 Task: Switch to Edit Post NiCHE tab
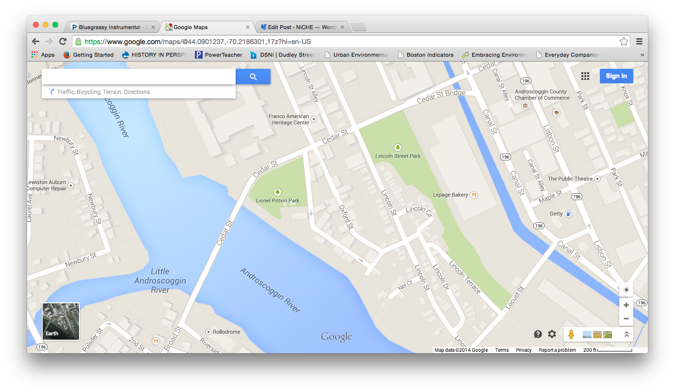tap(301, 27)
